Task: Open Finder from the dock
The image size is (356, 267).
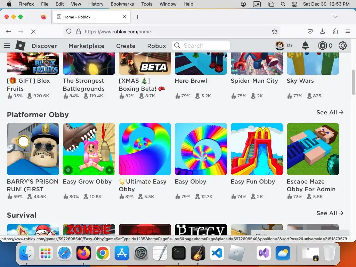Action: pyautogui.click(x=26, y=253)
